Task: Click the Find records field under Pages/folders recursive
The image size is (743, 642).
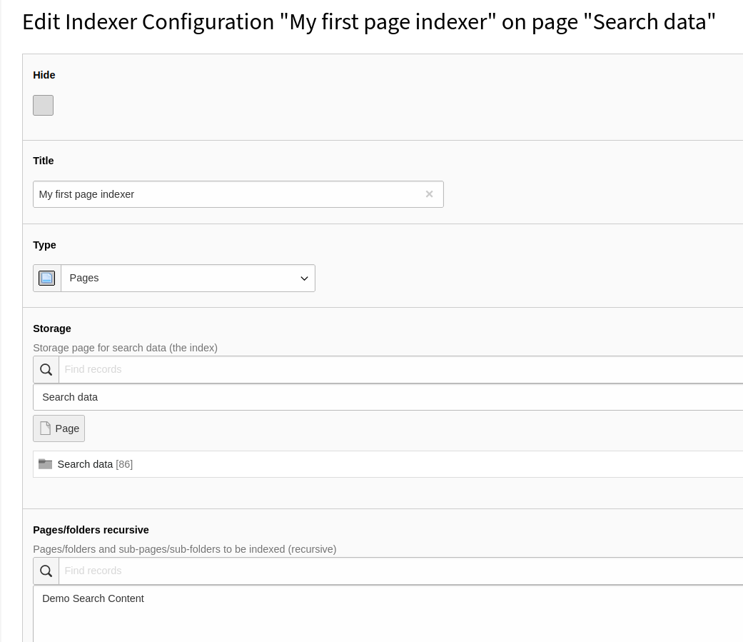Action: point(214,571)
